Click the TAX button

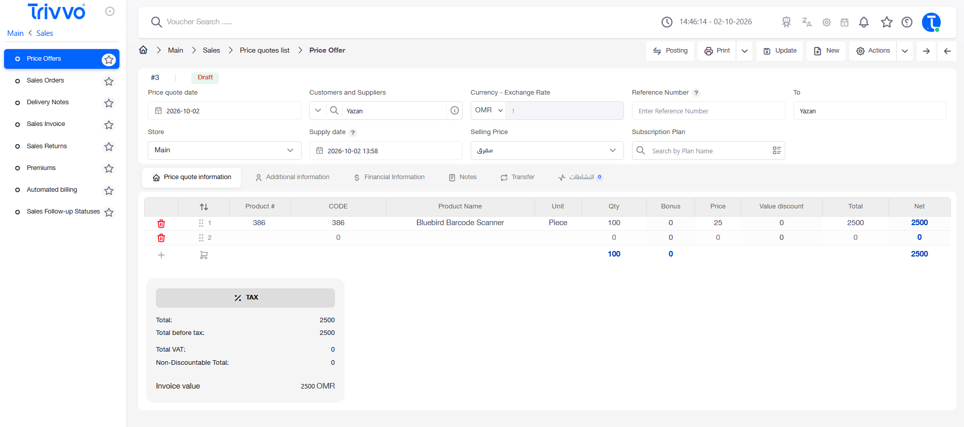[x=245, y=298]
